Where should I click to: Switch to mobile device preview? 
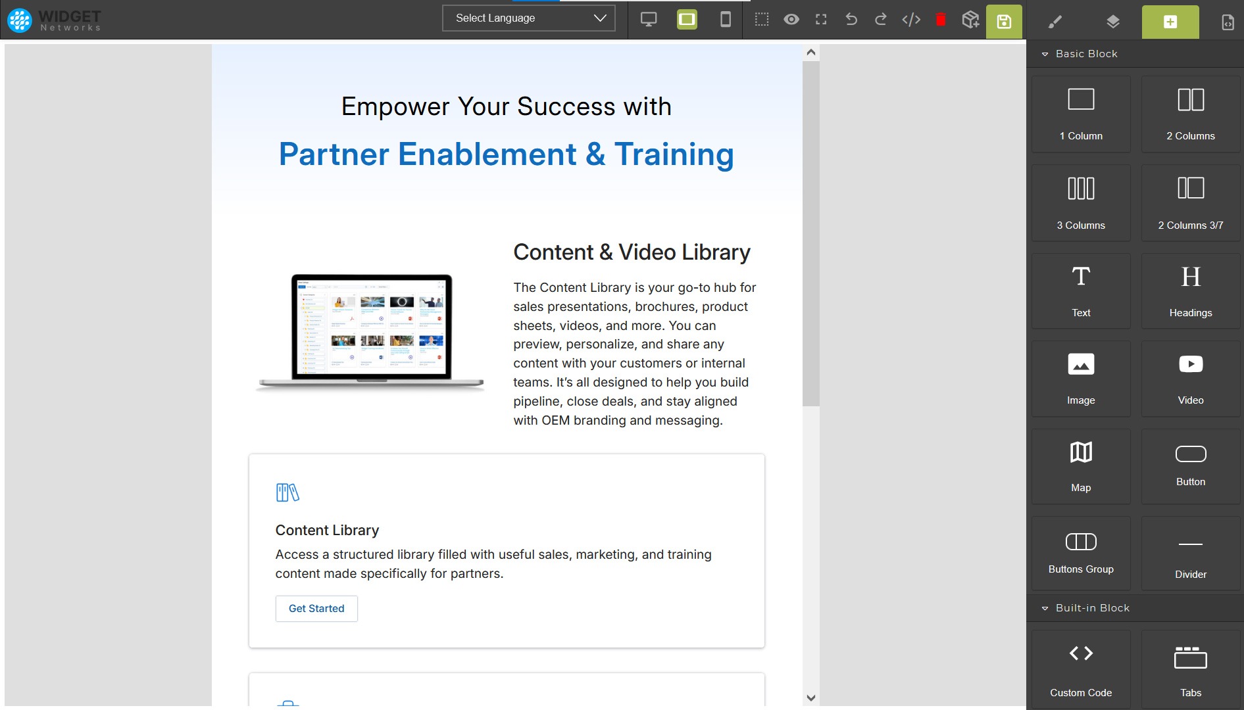[x=726, y=20]
